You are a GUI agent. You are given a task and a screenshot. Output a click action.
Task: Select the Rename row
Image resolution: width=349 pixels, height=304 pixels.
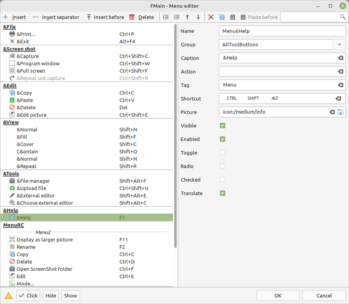pos(87,247)
